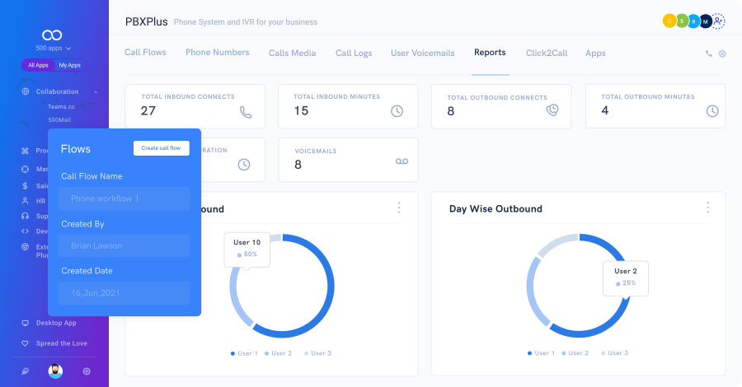
Task: Click the blue R user avatar
Action: [x=693, y=21]
